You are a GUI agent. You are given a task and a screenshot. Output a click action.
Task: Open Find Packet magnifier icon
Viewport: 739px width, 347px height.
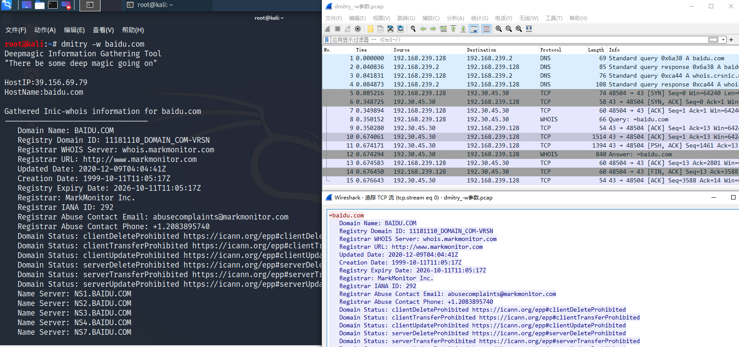[413, 29]
